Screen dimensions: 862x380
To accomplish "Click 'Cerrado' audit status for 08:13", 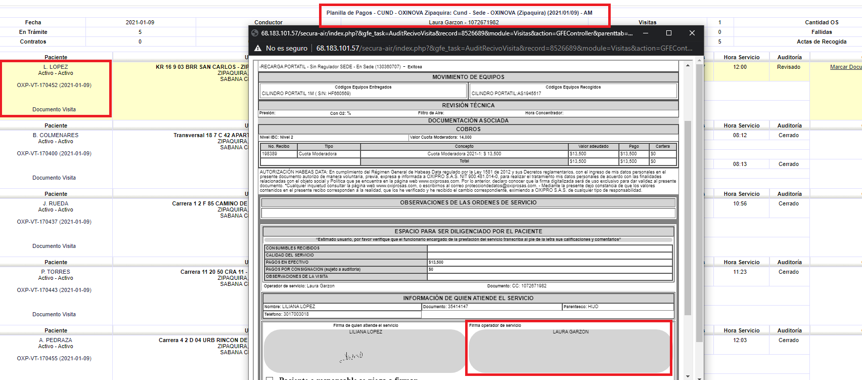I will click(789, 164).
